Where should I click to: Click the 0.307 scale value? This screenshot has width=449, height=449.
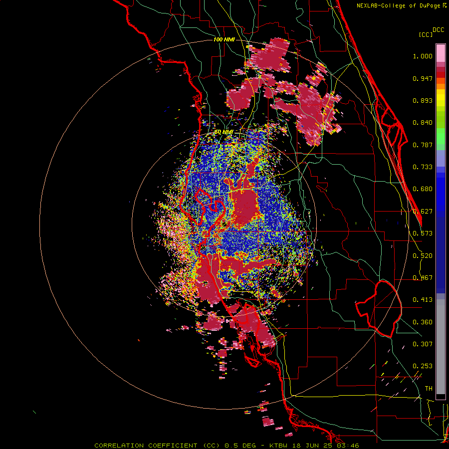point(423,344)
